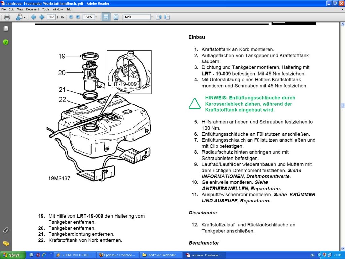The height and width of the screenshot is (259, 345).
Task: Open the Tools menu
Action: tap(46, 9)
